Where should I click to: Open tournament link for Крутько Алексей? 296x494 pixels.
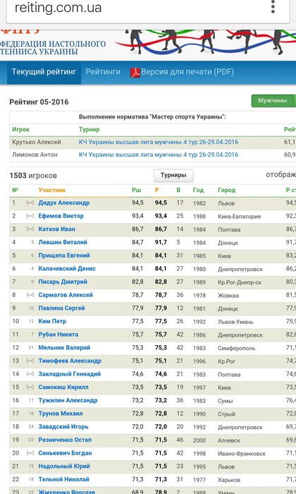pyautogui.click(x=159, y=142)
